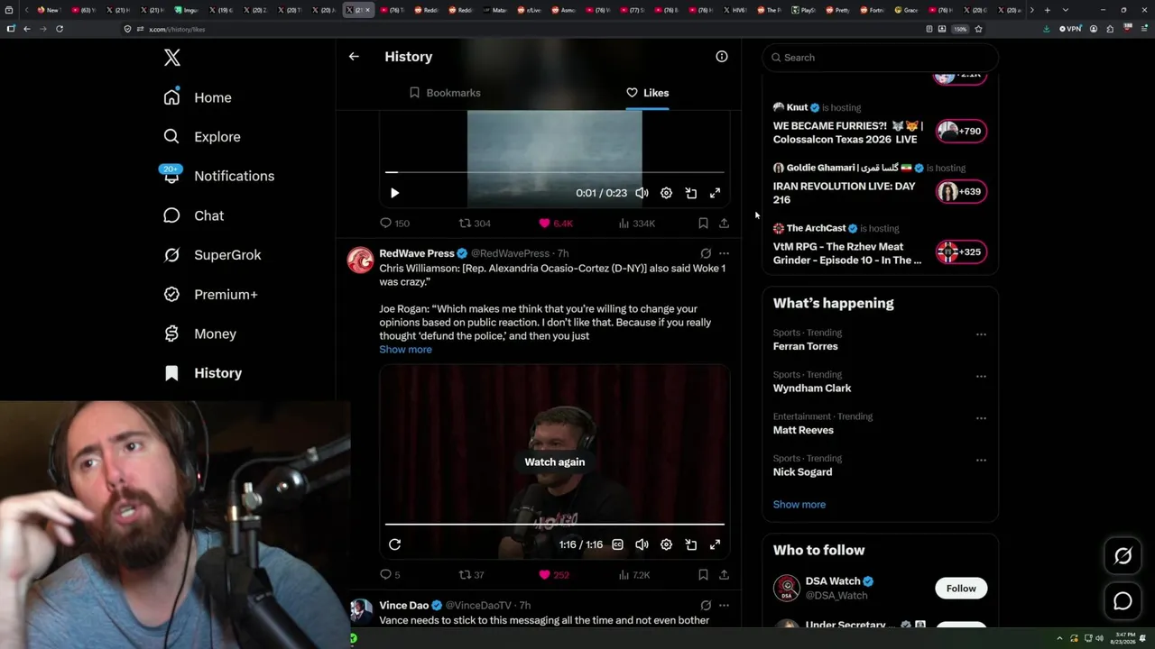Image resolution: width=1155 pixels, height=649 pixels.
Task: Open the floating Grok button
Action: click(1123, 556)
